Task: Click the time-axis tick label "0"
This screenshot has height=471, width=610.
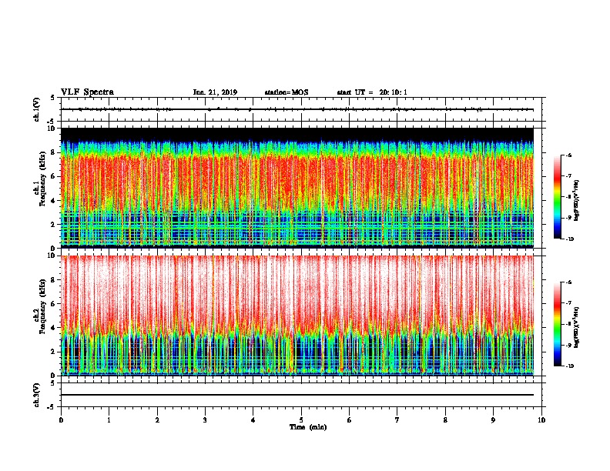Action: click(x=61, y=420)
